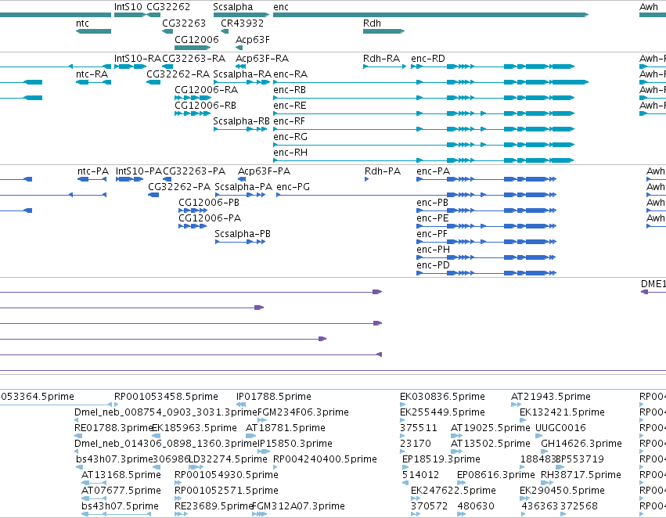Select the IntS10-PA protein label
This screenshot has height=518, width=666.
point(139,171)
